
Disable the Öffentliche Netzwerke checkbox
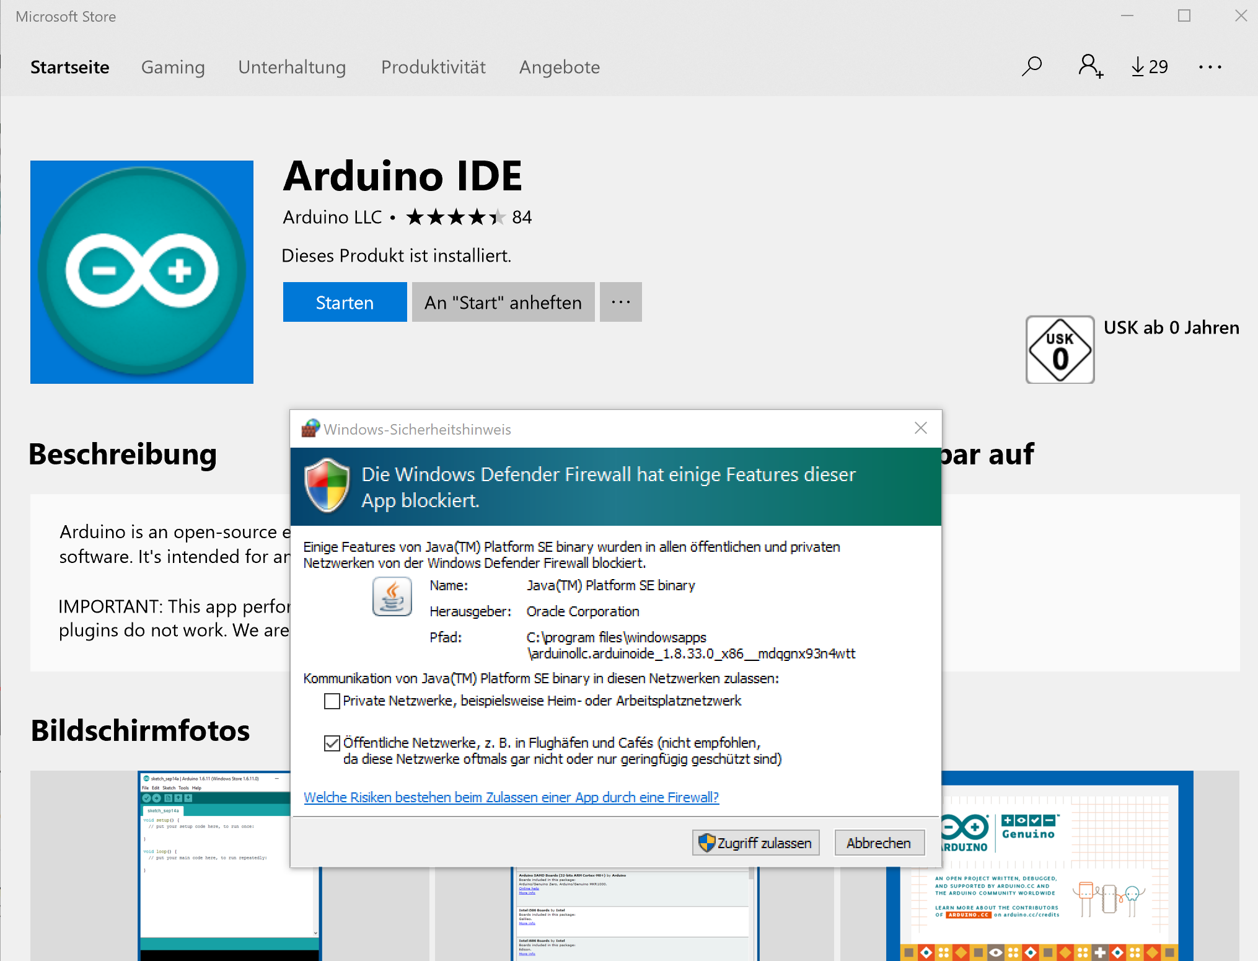click(x=332, y=743)
